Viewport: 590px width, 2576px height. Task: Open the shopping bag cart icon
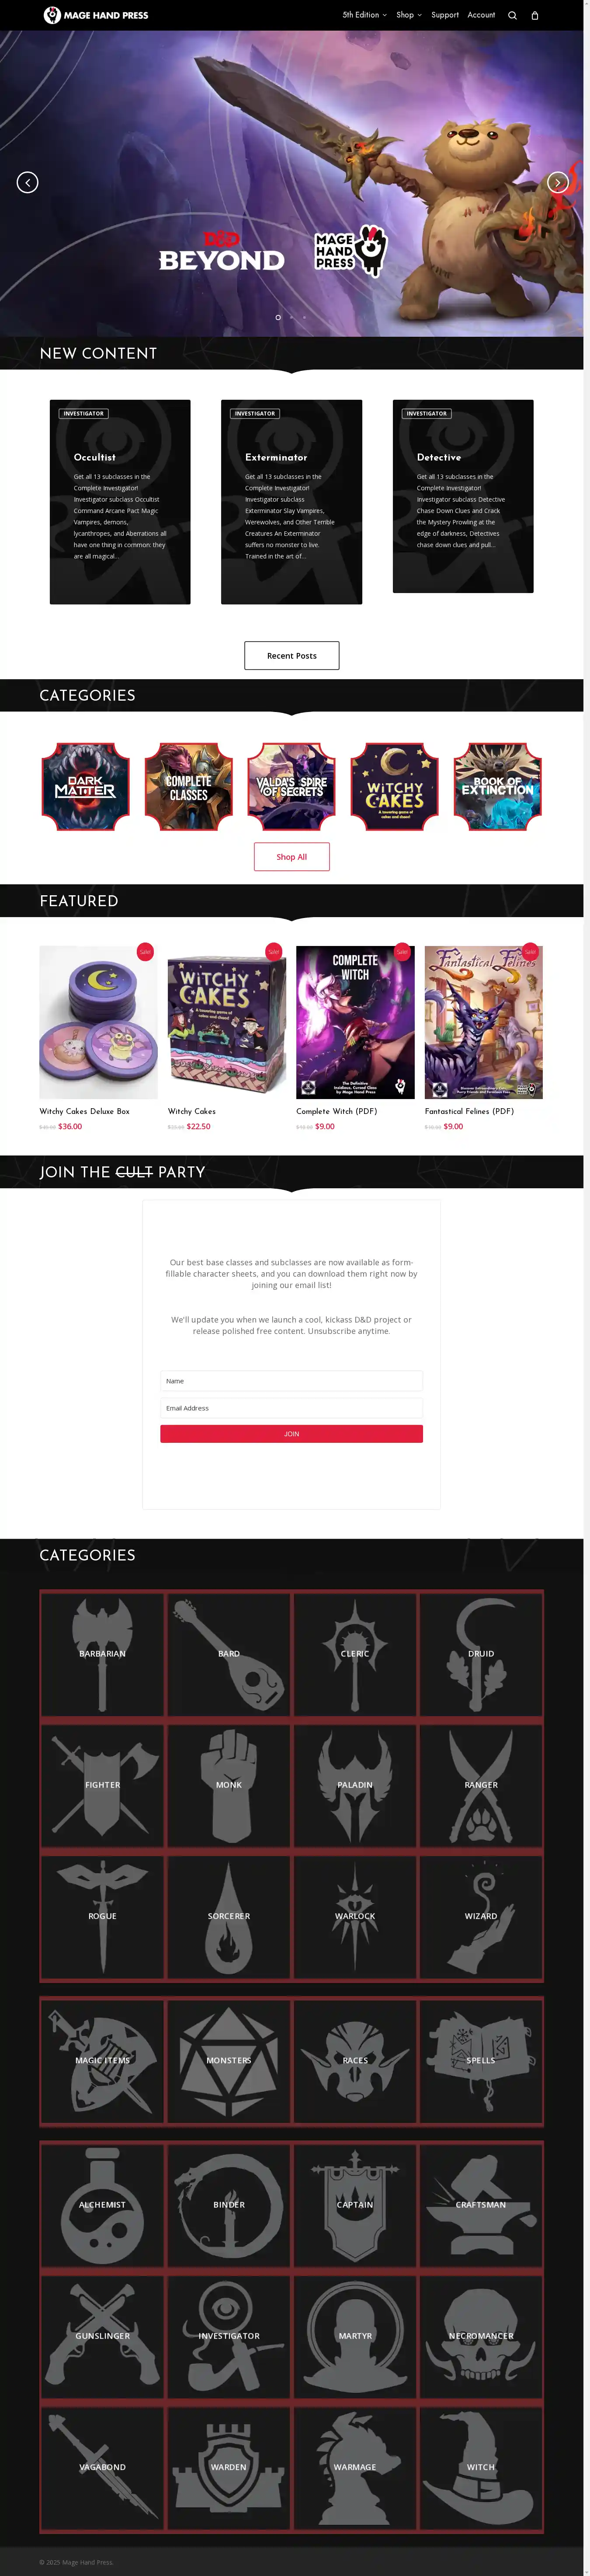pyautogui.click(x=535, y=15)
